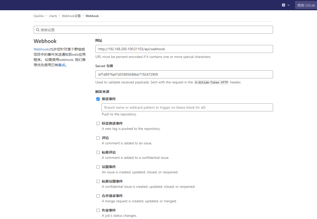Expand the create-new dropdown chevron
The height and width of the screenshot is (219, 317).
[x=289, y=5]
